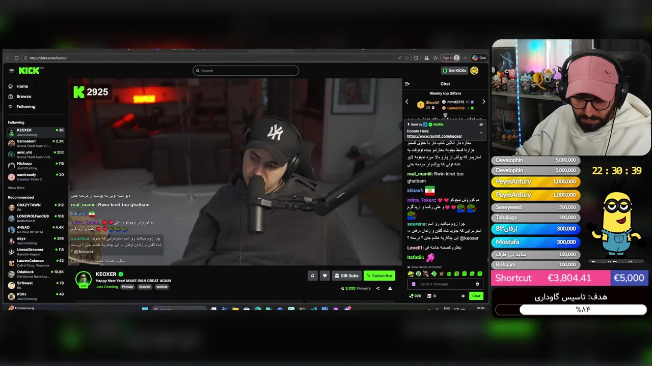Add the page to favorites with the star icon
This screenshot has height=366, width=652.
pyautogui.click(x=406, y=58)
